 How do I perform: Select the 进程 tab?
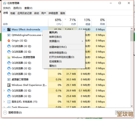tap(5, 13)
